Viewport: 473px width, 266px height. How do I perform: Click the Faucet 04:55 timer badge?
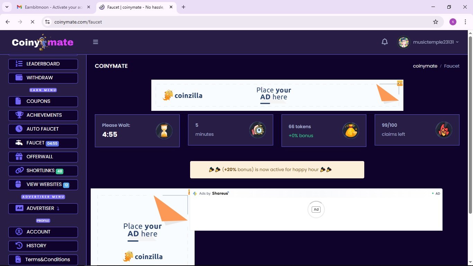click(52, 143)
